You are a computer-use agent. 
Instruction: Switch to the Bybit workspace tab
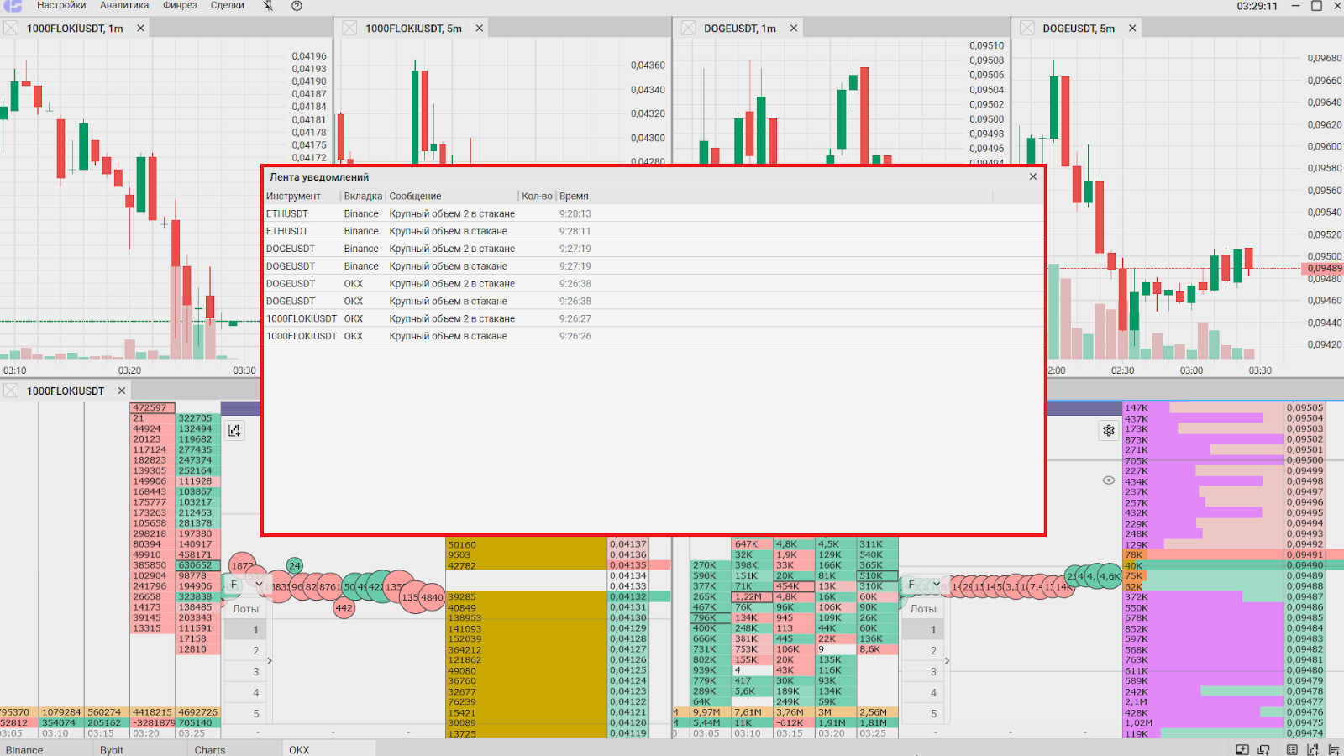pyautogui.click(x=112, y=750)
